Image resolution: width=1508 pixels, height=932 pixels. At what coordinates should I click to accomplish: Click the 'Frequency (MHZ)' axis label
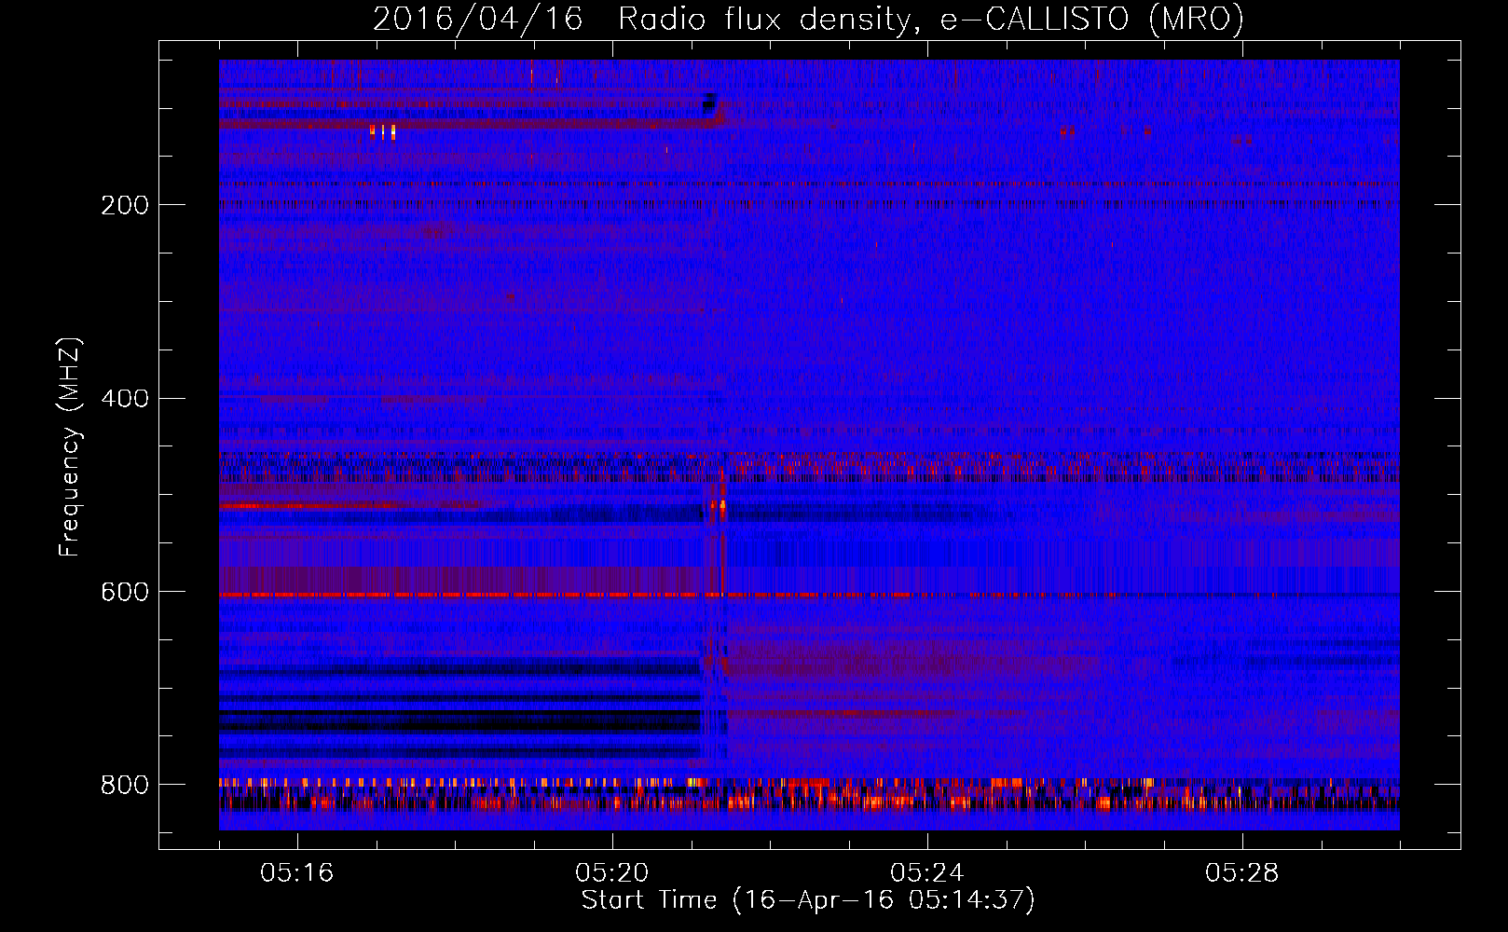(70, 447)
